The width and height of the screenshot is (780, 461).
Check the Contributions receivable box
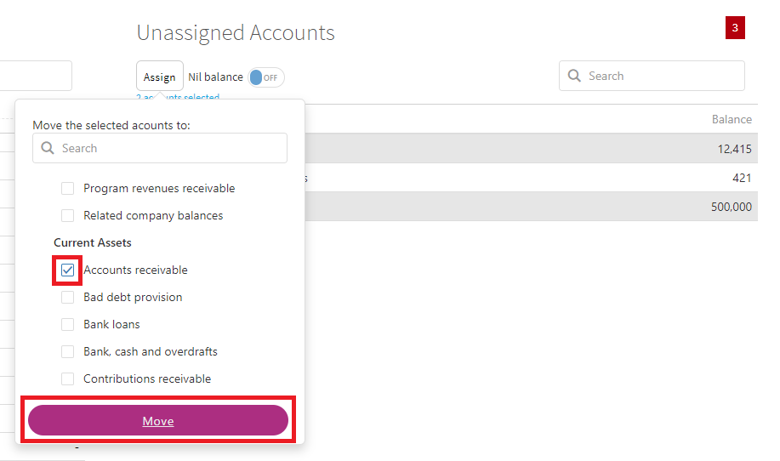(x=68, y=379)
